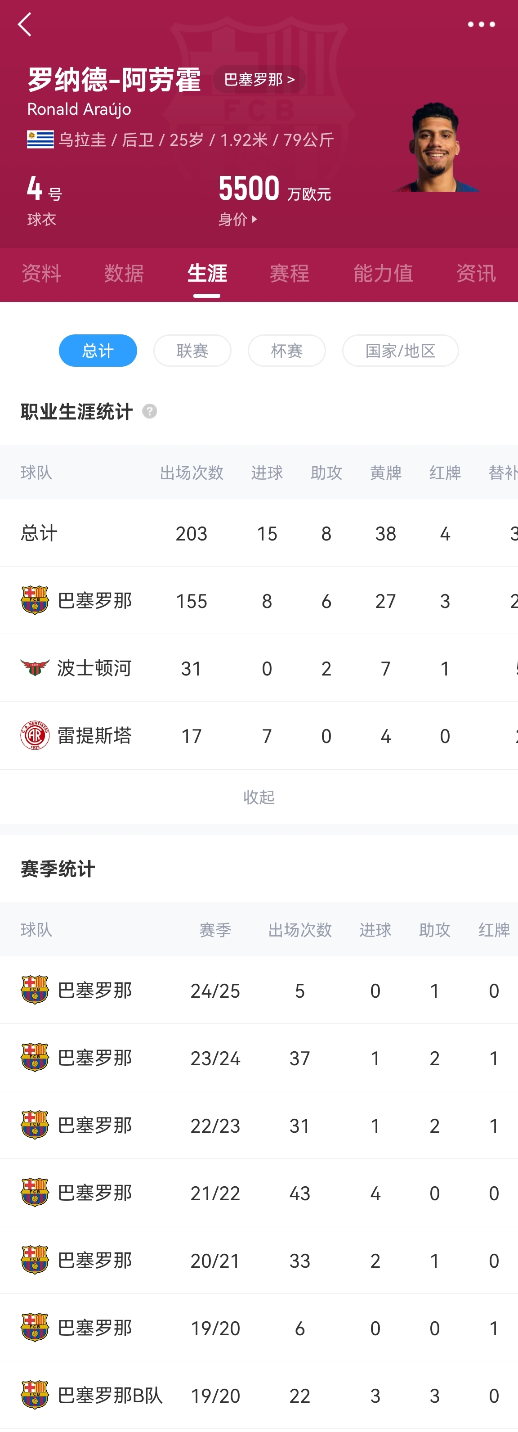Tap the career stats help question mark
The width and height of the screenshot is (518, 1432).
[149, 411]
